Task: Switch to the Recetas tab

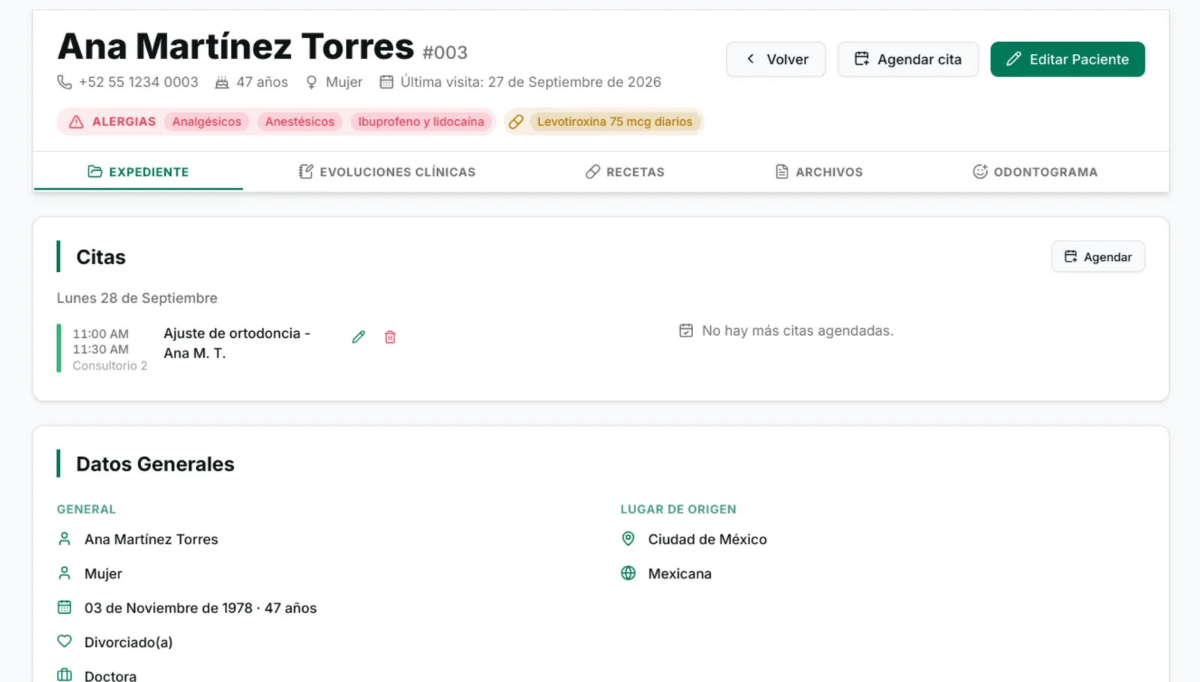Action: (625, 172)
